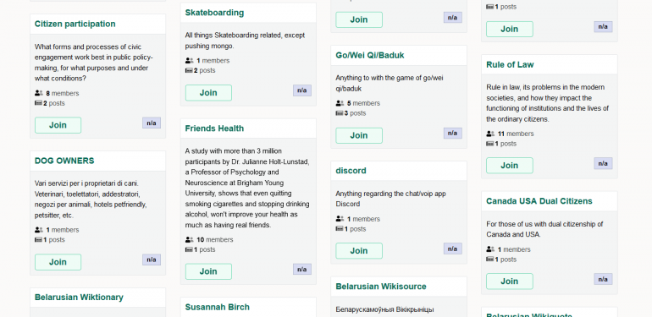The height and width of the screenshot is (317, 652).
Task: Click members icon in Rule of Law card
Action: click(x=490, y=134)
